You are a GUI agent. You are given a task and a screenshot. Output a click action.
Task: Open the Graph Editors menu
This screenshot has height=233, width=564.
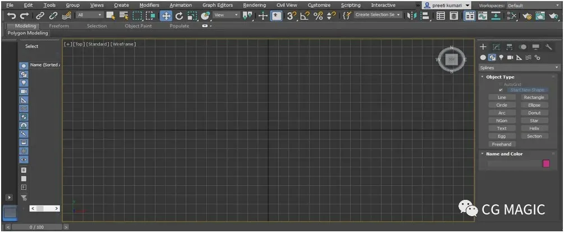point(218,5)
